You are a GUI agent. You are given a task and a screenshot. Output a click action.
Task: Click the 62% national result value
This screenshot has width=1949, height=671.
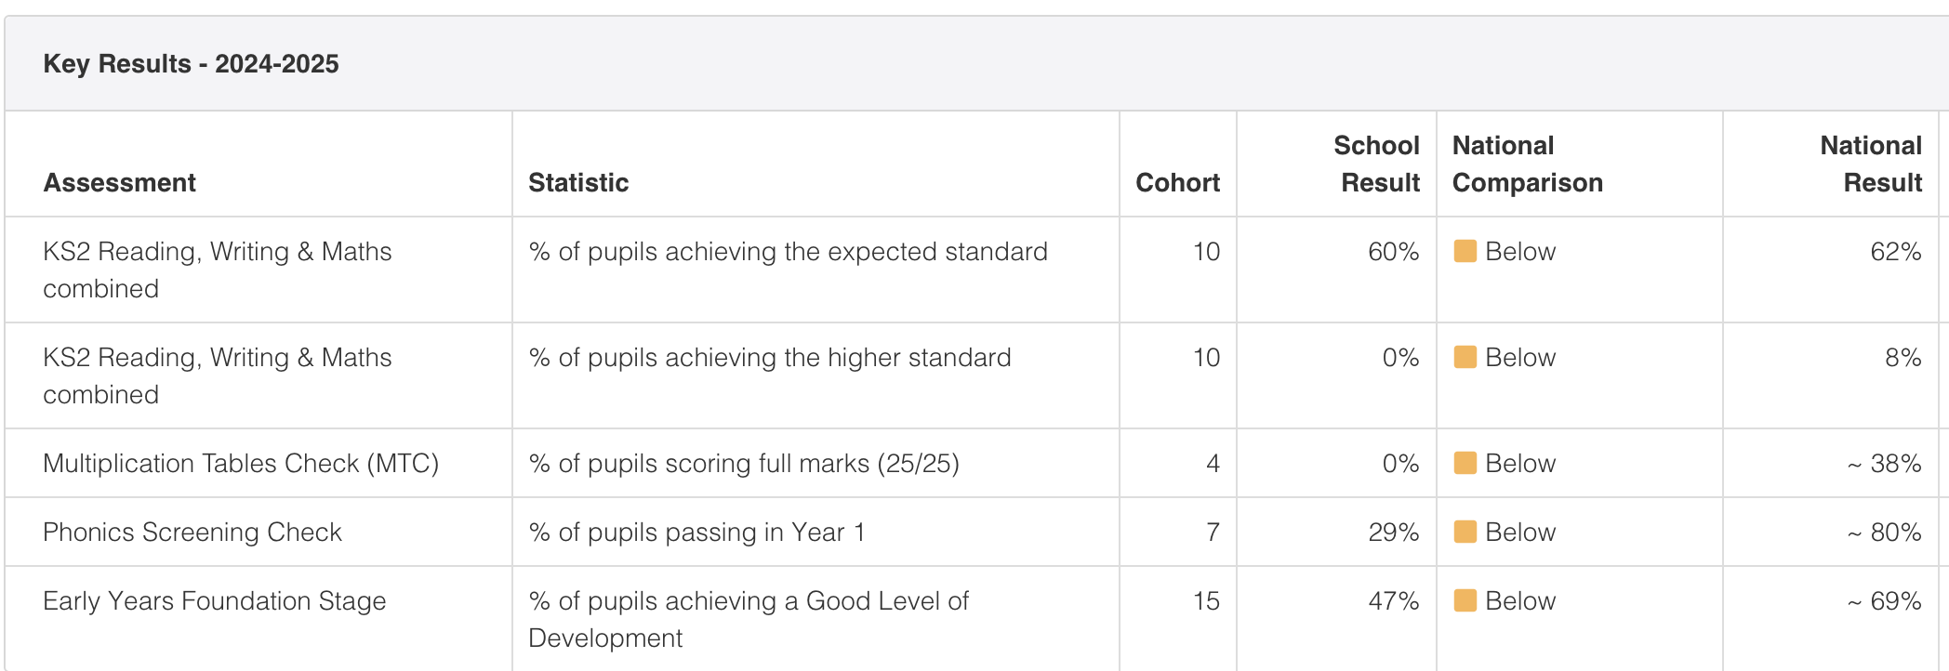click(x=1896, y=252)
